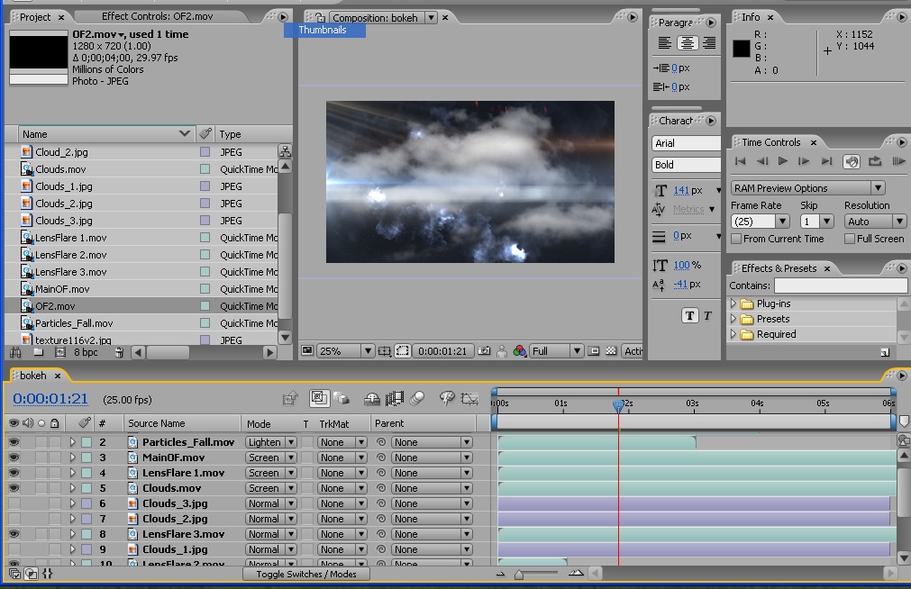Switch to the Effect Controls: OF2.mov tab
The height and width of the screenshot is (589, 911).
157,16
